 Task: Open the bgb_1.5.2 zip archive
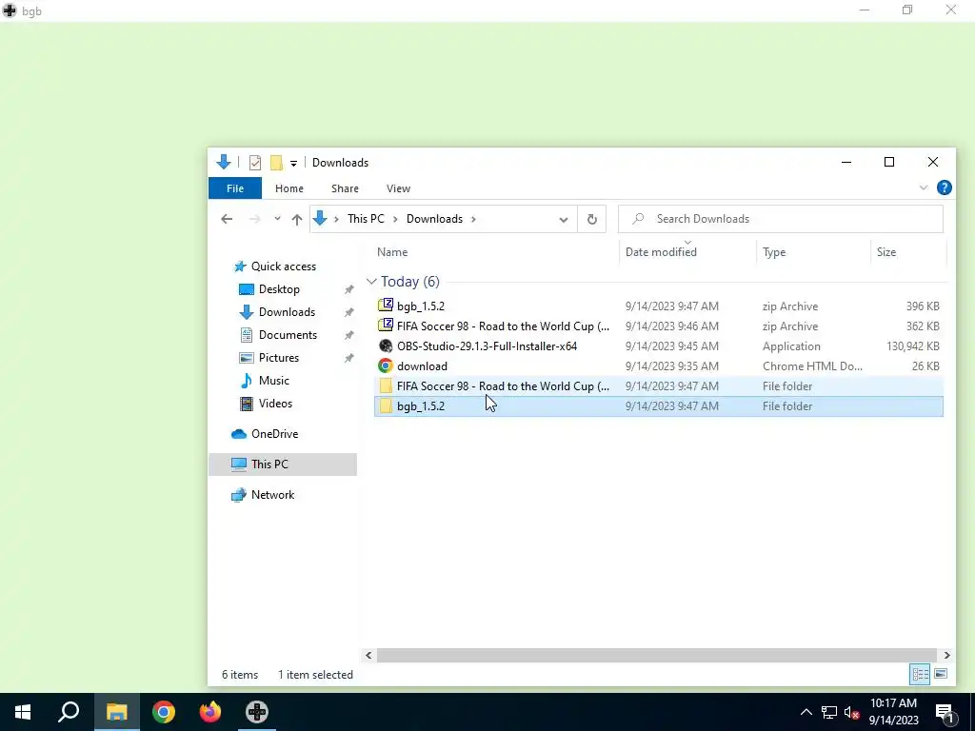pos(659,306)
